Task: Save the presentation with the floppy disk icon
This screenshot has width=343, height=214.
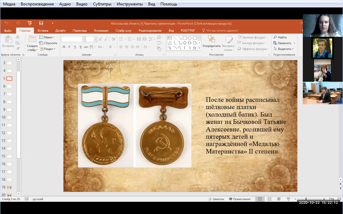Action: pyautogui.click(x=41, y=23)
